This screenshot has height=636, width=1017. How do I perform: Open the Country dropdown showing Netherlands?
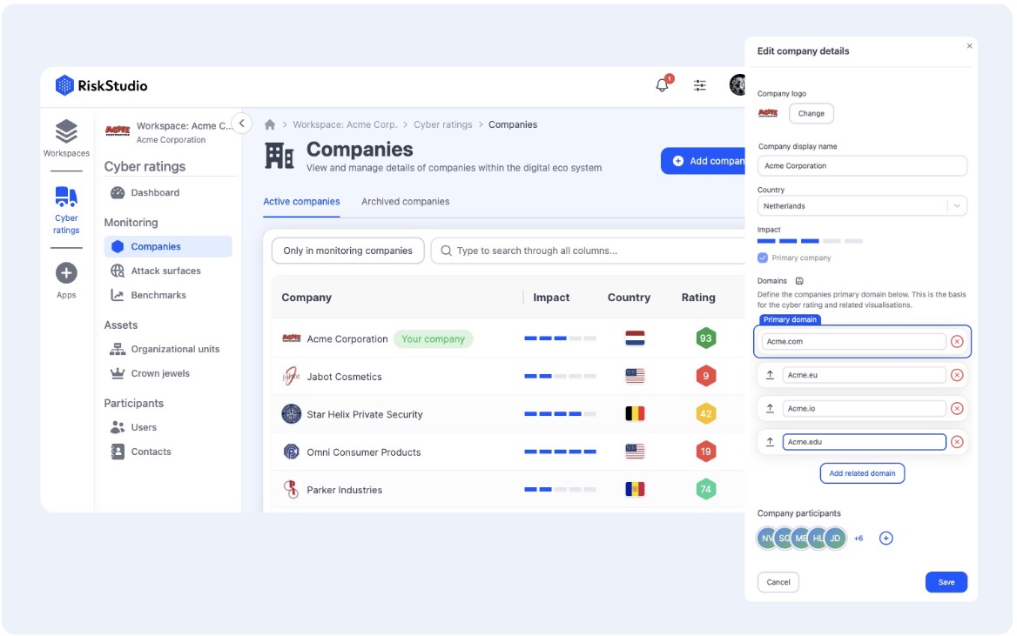pos(862,206)
